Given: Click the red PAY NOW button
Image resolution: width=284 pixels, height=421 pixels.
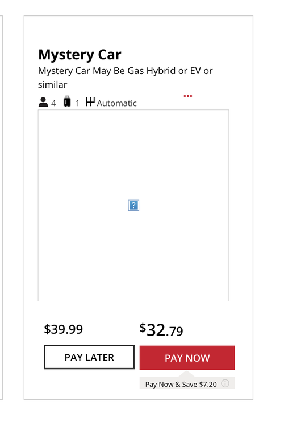Looking at the screenshot, I should point(187,358).
